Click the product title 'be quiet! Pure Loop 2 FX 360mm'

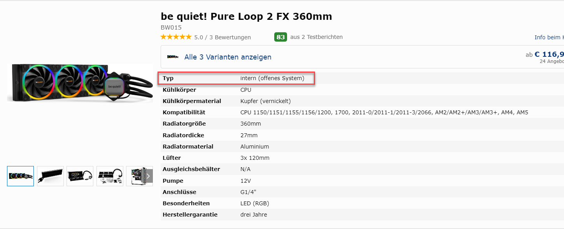click(246, 16)
